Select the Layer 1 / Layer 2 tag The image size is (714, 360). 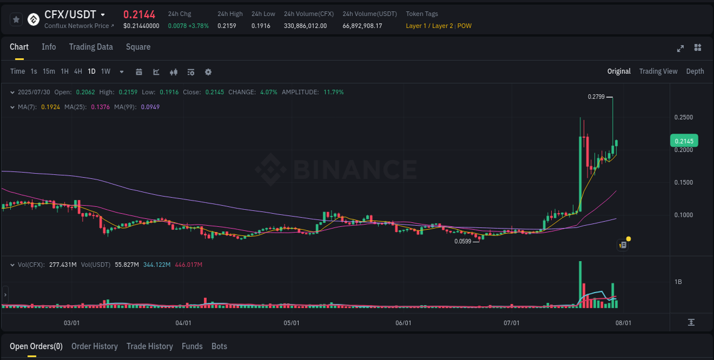(429, 26)
